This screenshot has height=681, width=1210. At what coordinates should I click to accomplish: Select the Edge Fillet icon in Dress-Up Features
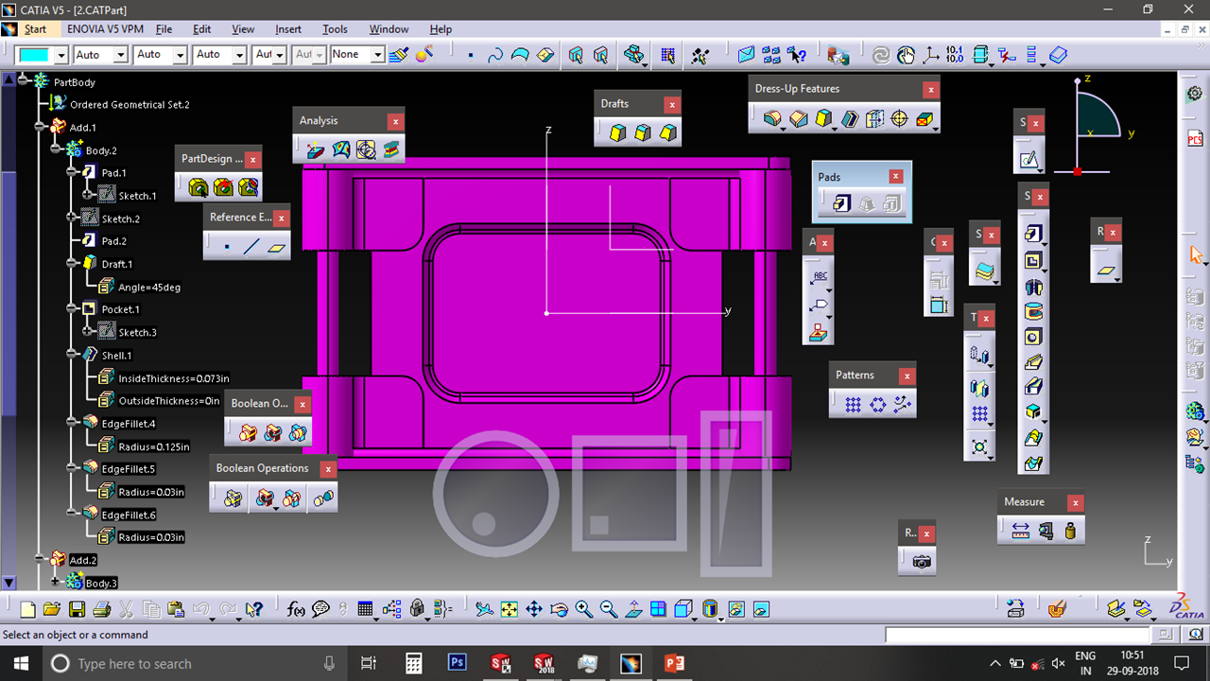[x=773, y=118]
